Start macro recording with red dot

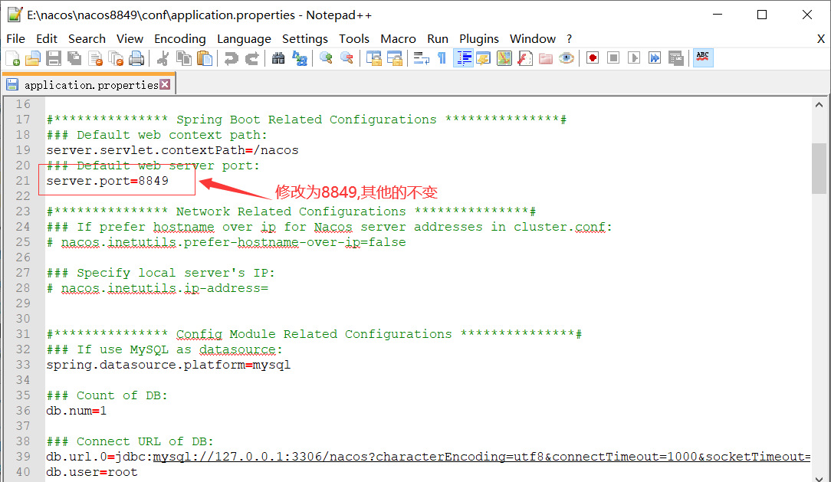point(593,58)
